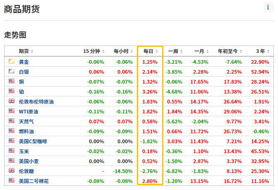Click the 商品期货 page heading
Screen dimensions: 278x190
[22, 9]
